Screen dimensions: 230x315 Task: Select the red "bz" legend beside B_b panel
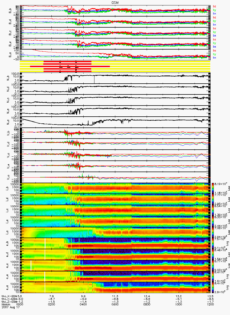click(214, 6)
